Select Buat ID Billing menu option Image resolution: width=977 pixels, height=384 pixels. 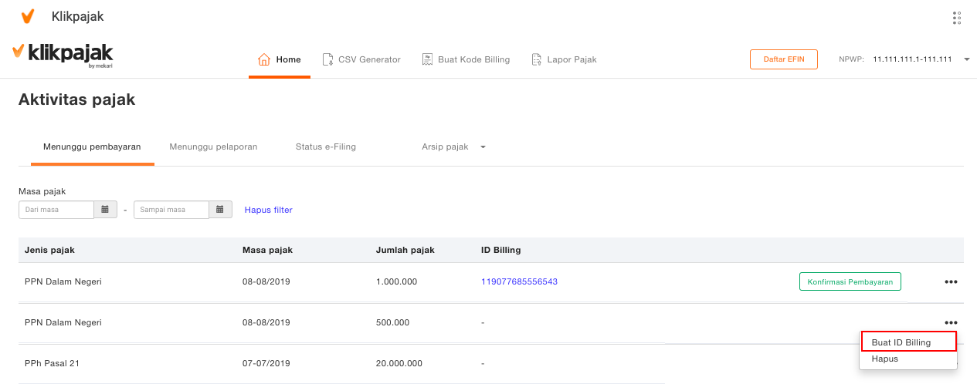(x=909, y=342)
